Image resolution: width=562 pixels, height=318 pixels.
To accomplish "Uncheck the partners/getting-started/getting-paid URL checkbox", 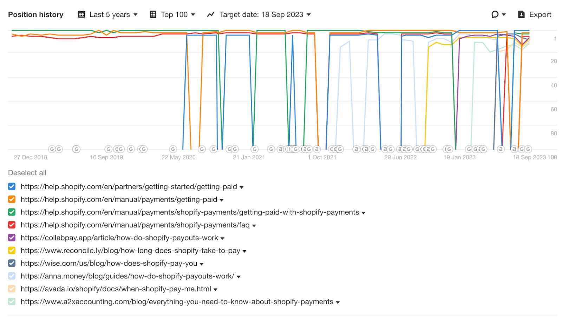I will [x=12, y=186].
